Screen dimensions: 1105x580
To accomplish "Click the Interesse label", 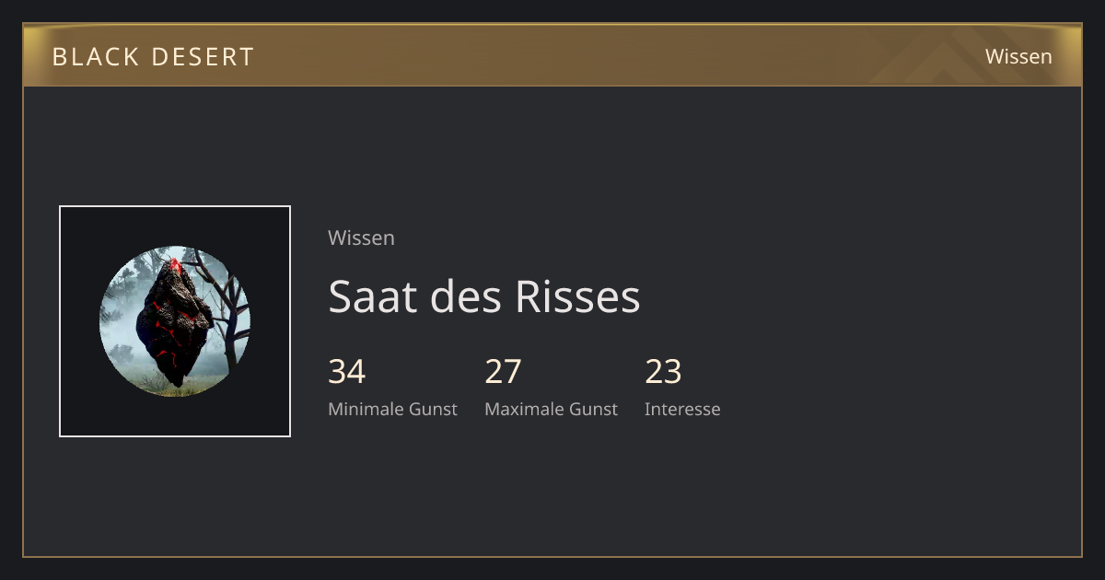I will pos(682,409).
